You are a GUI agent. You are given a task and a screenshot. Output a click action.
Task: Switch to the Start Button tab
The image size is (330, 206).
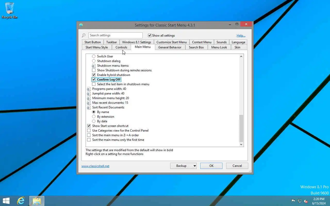(x=93, y=42)
